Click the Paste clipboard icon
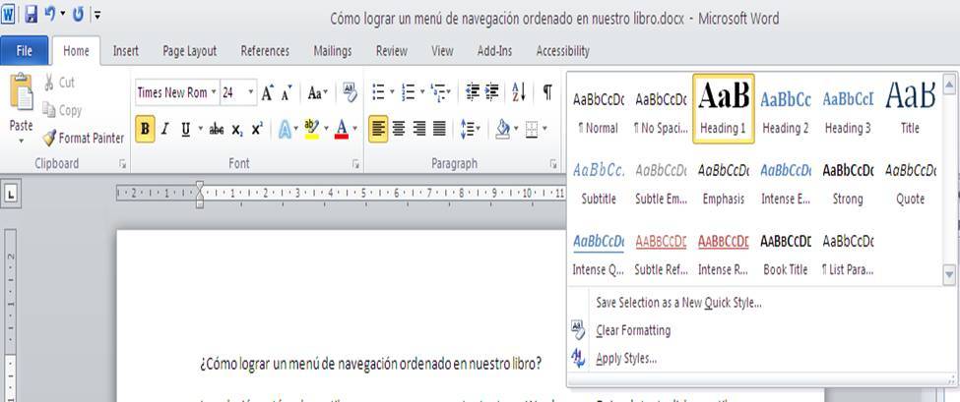960x402 pixels. (x=21, y=97)
